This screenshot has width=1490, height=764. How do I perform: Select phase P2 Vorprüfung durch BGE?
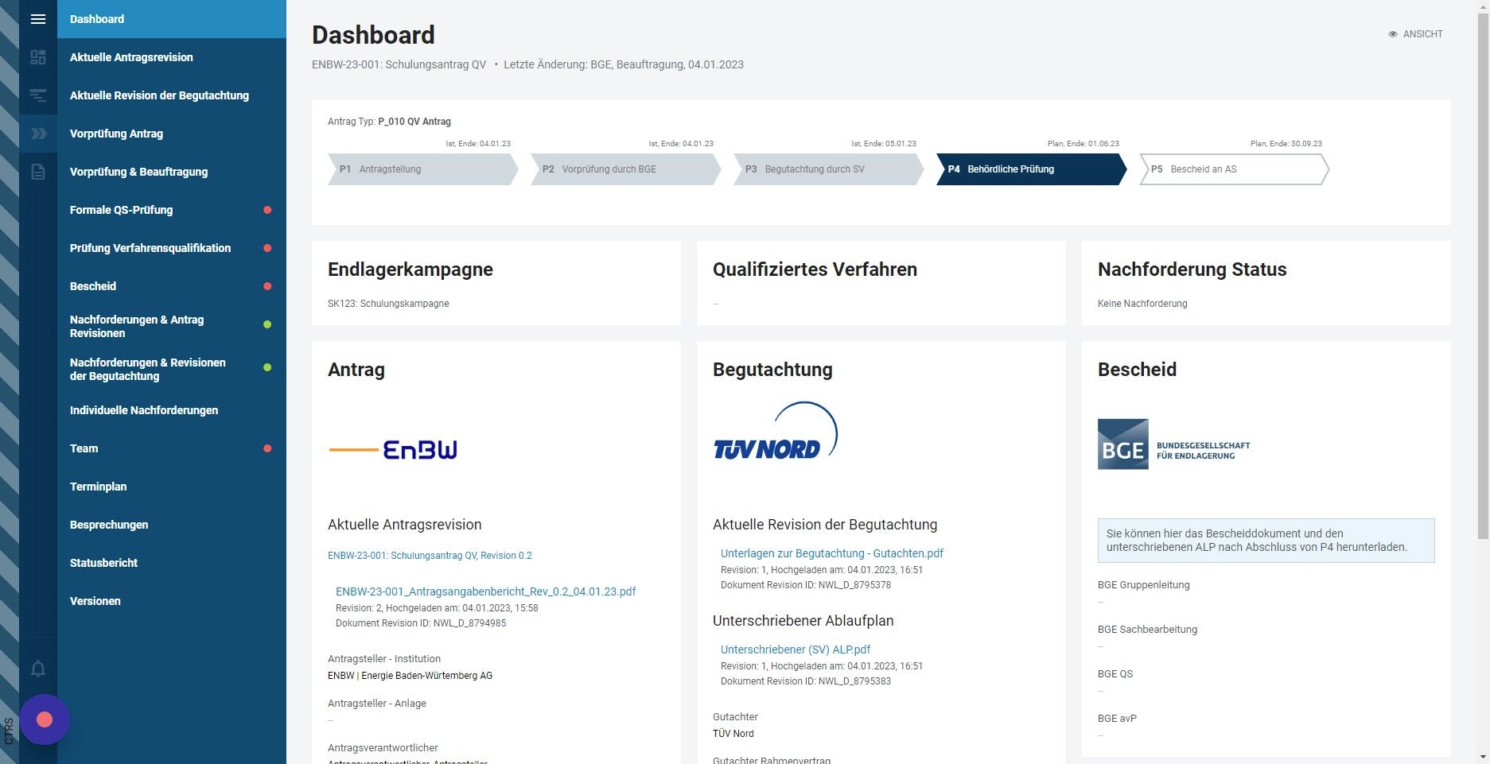625,169
